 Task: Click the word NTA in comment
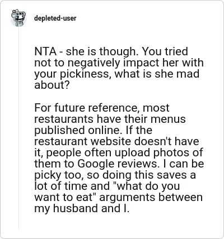click(x=45, y=51)
